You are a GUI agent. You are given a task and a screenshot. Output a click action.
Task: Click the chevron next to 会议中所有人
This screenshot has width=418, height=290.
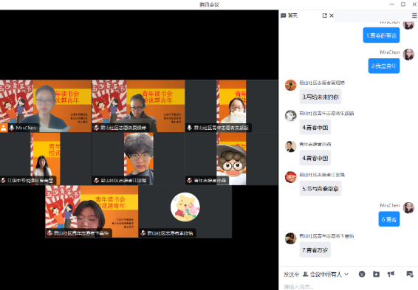coord(346,274)
